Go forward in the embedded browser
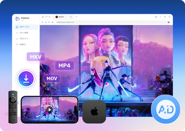This screenshot has width=185, height=131. (46, 22)
